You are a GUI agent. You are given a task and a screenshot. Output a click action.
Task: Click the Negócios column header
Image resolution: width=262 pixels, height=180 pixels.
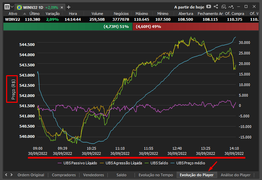pyautogui.click(x=121, y=14)
